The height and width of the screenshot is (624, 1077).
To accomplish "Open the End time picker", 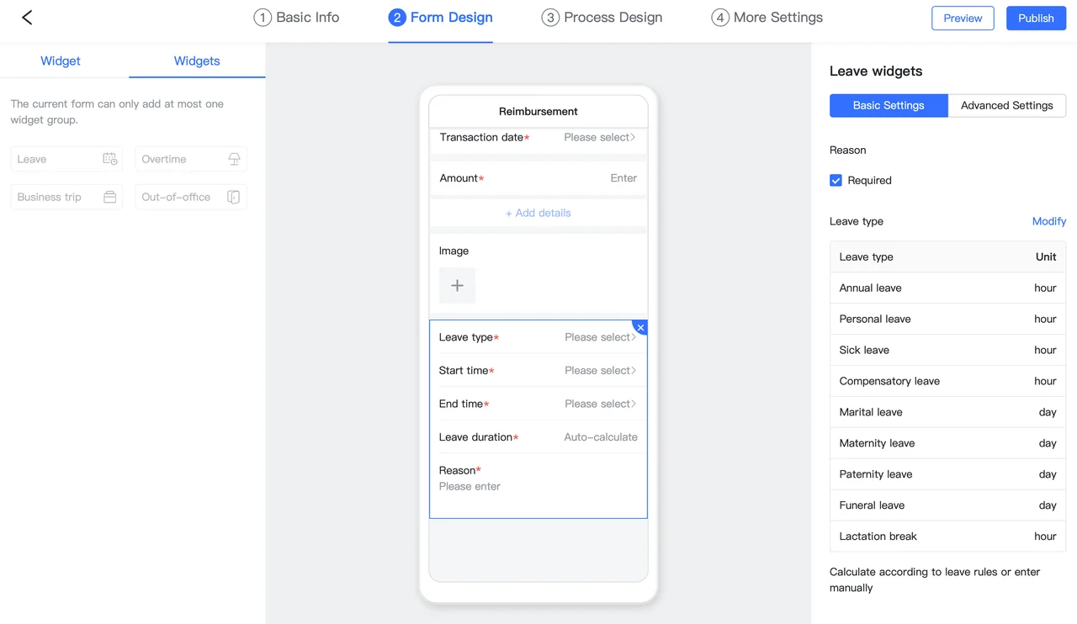I will tap(599, 404).
